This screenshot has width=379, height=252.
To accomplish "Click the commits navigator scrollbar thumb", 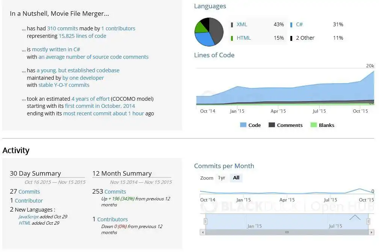I will pos(287,232).
